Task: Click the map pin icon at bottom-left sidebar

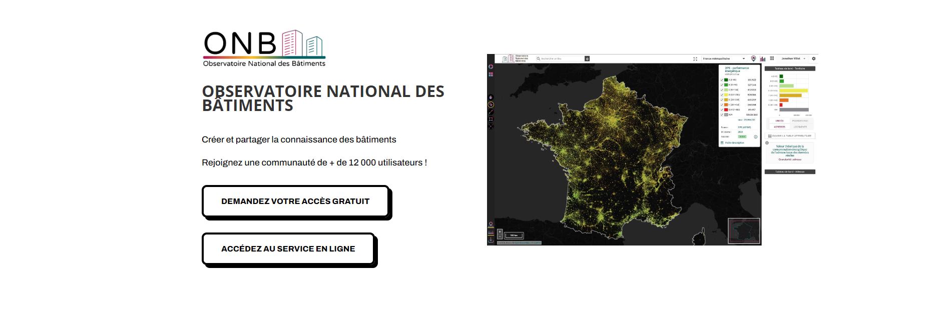Action: click(x=491, y=225)
